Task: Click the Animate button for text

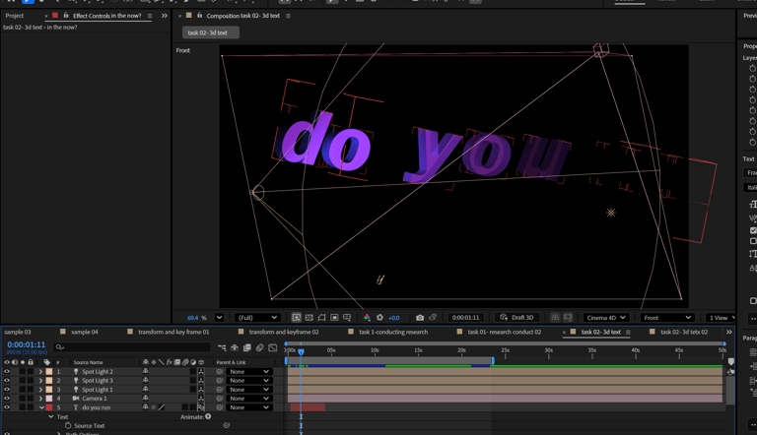Action: (208, 416)
